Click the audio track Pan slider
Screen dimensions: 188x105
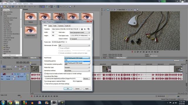[x=14, y=79]
